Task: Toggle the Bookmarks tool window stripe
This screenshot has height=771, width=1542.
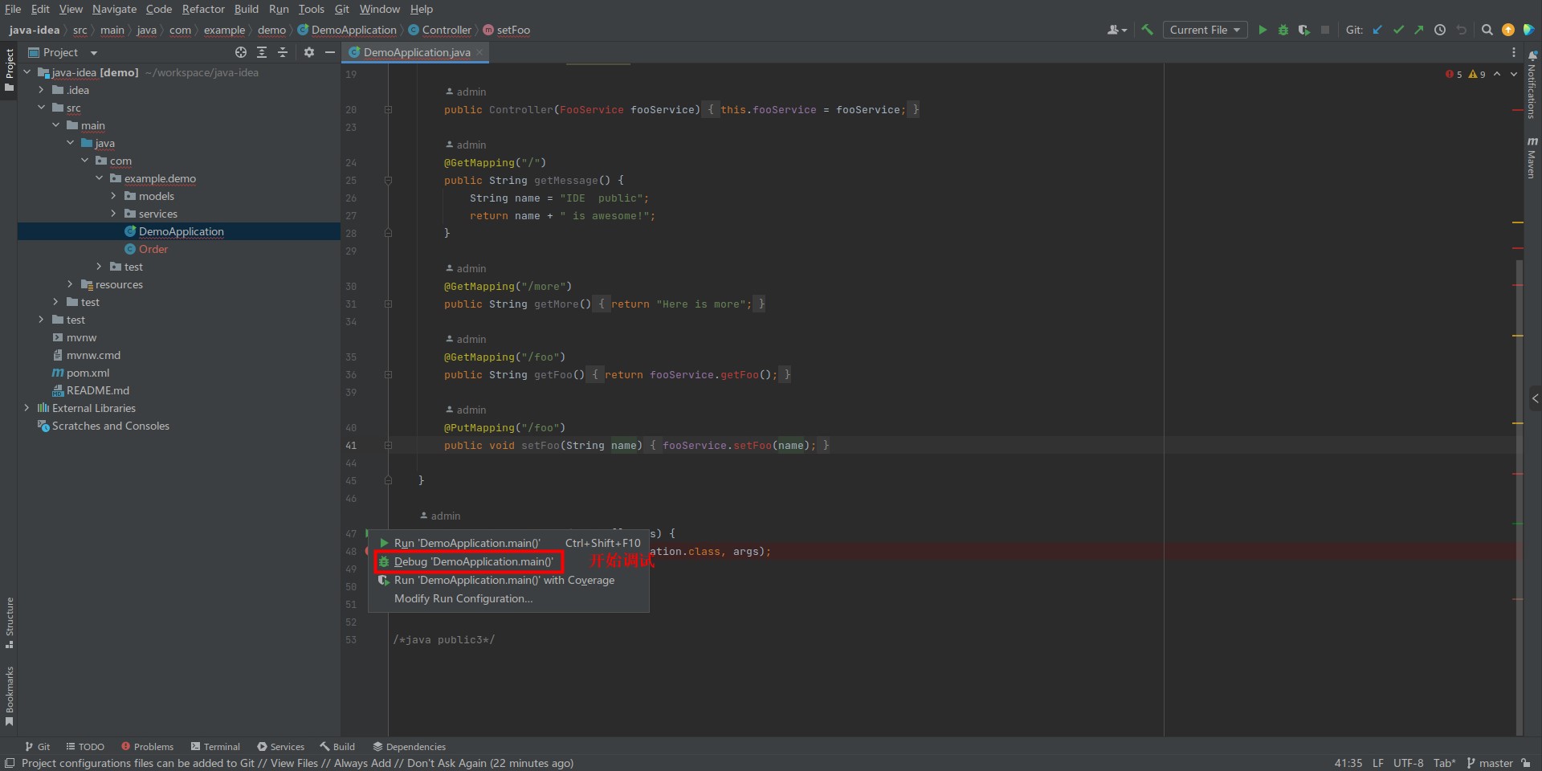Action: point(9,696)
